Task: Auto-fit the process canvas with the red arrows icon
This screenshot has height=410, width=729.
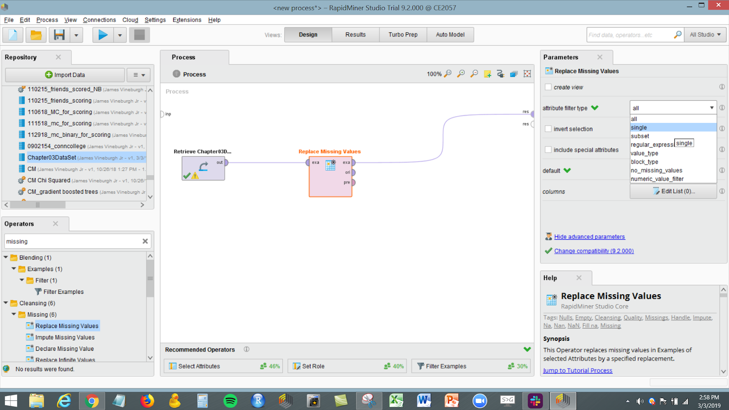Action: 527,74
